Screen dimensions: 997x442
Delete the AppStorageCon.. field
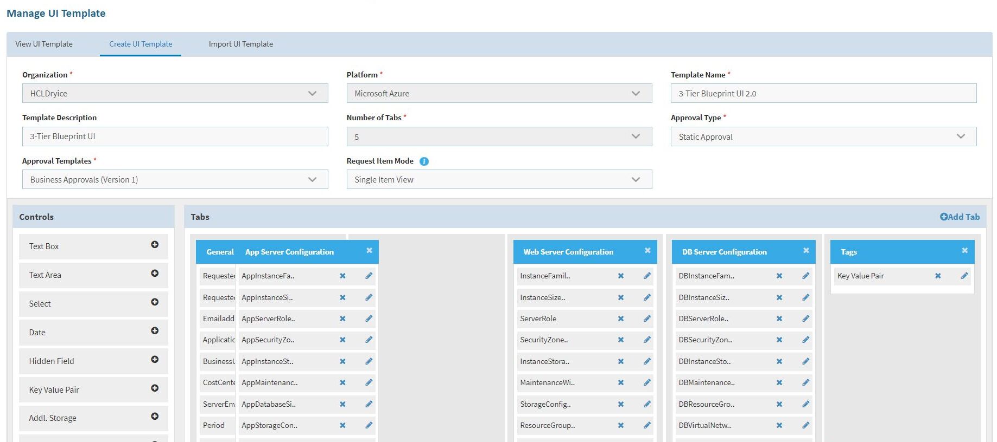point(342,425)
